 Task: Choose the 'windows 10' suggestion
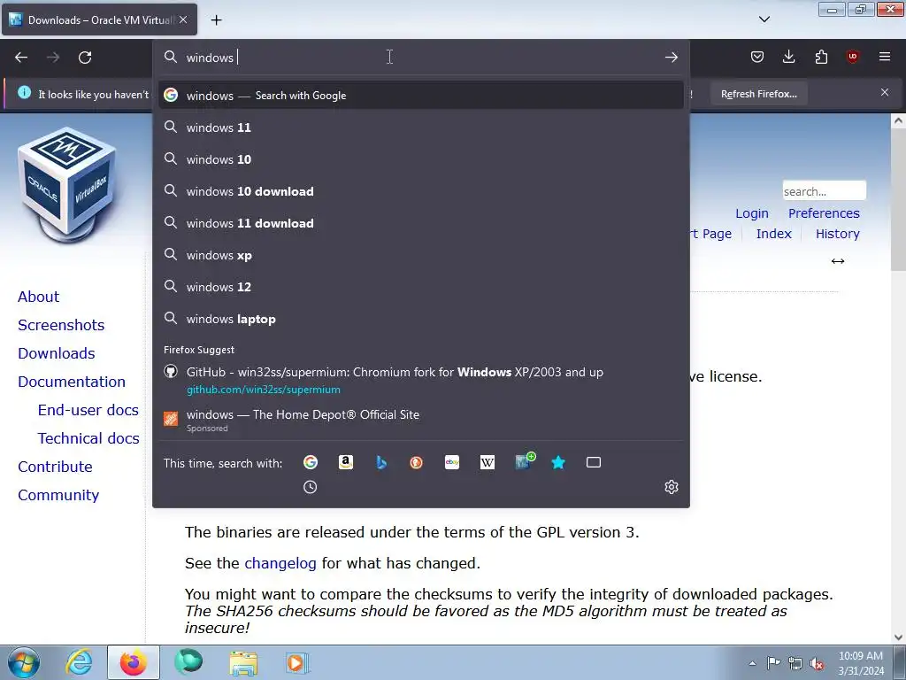420,159
